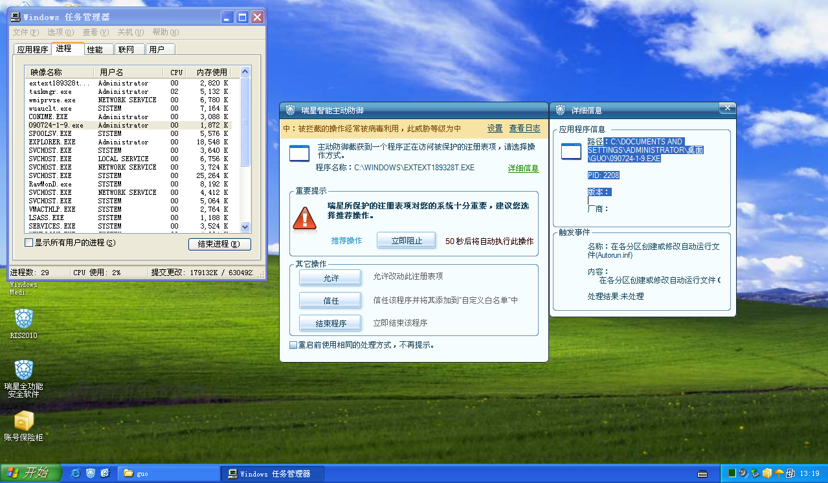
Task: Close the 详细信息 window
Action: (727, 107)
